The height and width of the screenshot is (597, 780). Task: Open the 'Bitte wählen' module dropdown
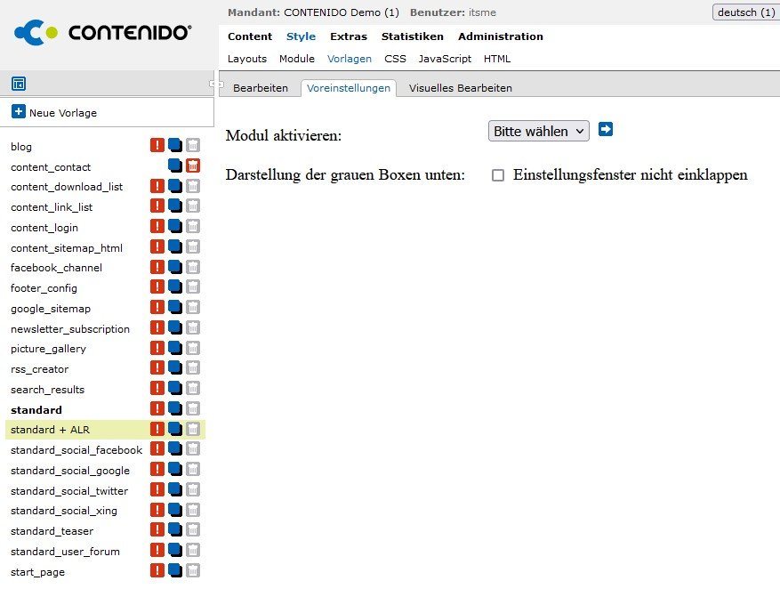click(538, 131)
